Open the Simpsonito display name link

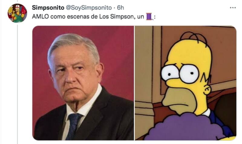(x=48, y=8)
